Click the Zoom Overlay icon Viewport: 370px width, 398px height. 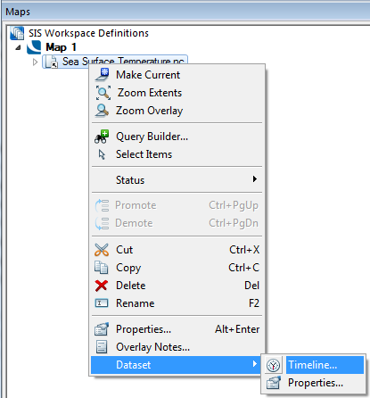pos(103,111)
